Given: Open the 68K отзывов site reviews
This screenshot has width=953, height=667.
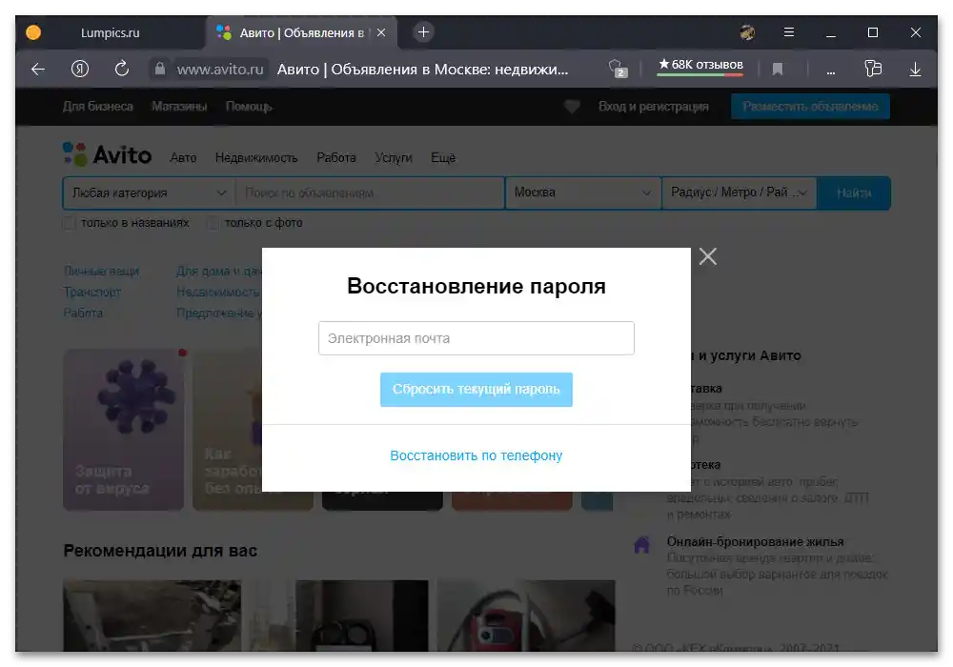Looking at the screenshot, I should click(x=700, y=65).
